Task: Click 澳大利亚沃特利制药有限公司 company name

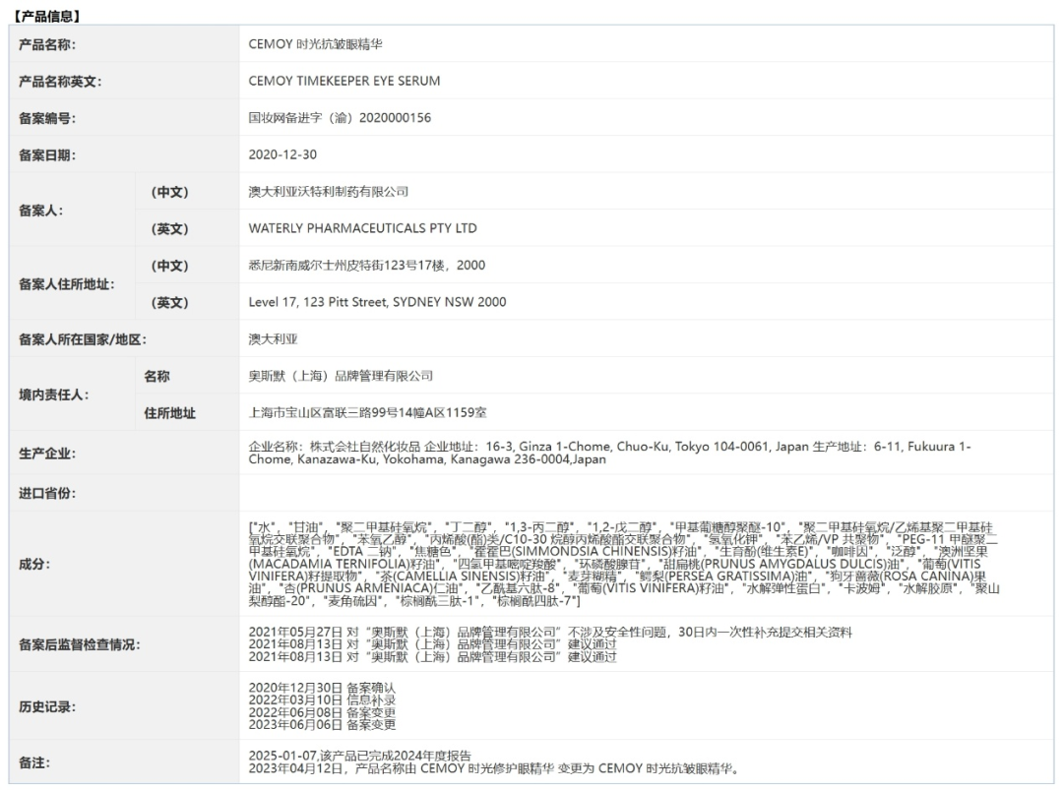Action: (x=329, y=192)
